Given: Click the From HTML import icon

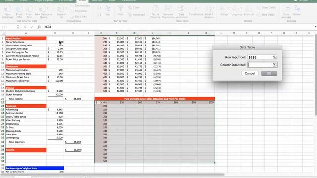Looking at the screenshot, I should (19, 12).
